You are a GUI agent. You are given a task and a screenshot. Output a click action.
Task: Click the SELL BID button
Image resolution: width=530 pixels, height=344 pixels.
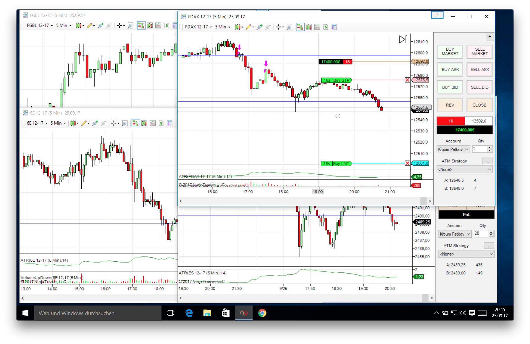coord(479,87)
